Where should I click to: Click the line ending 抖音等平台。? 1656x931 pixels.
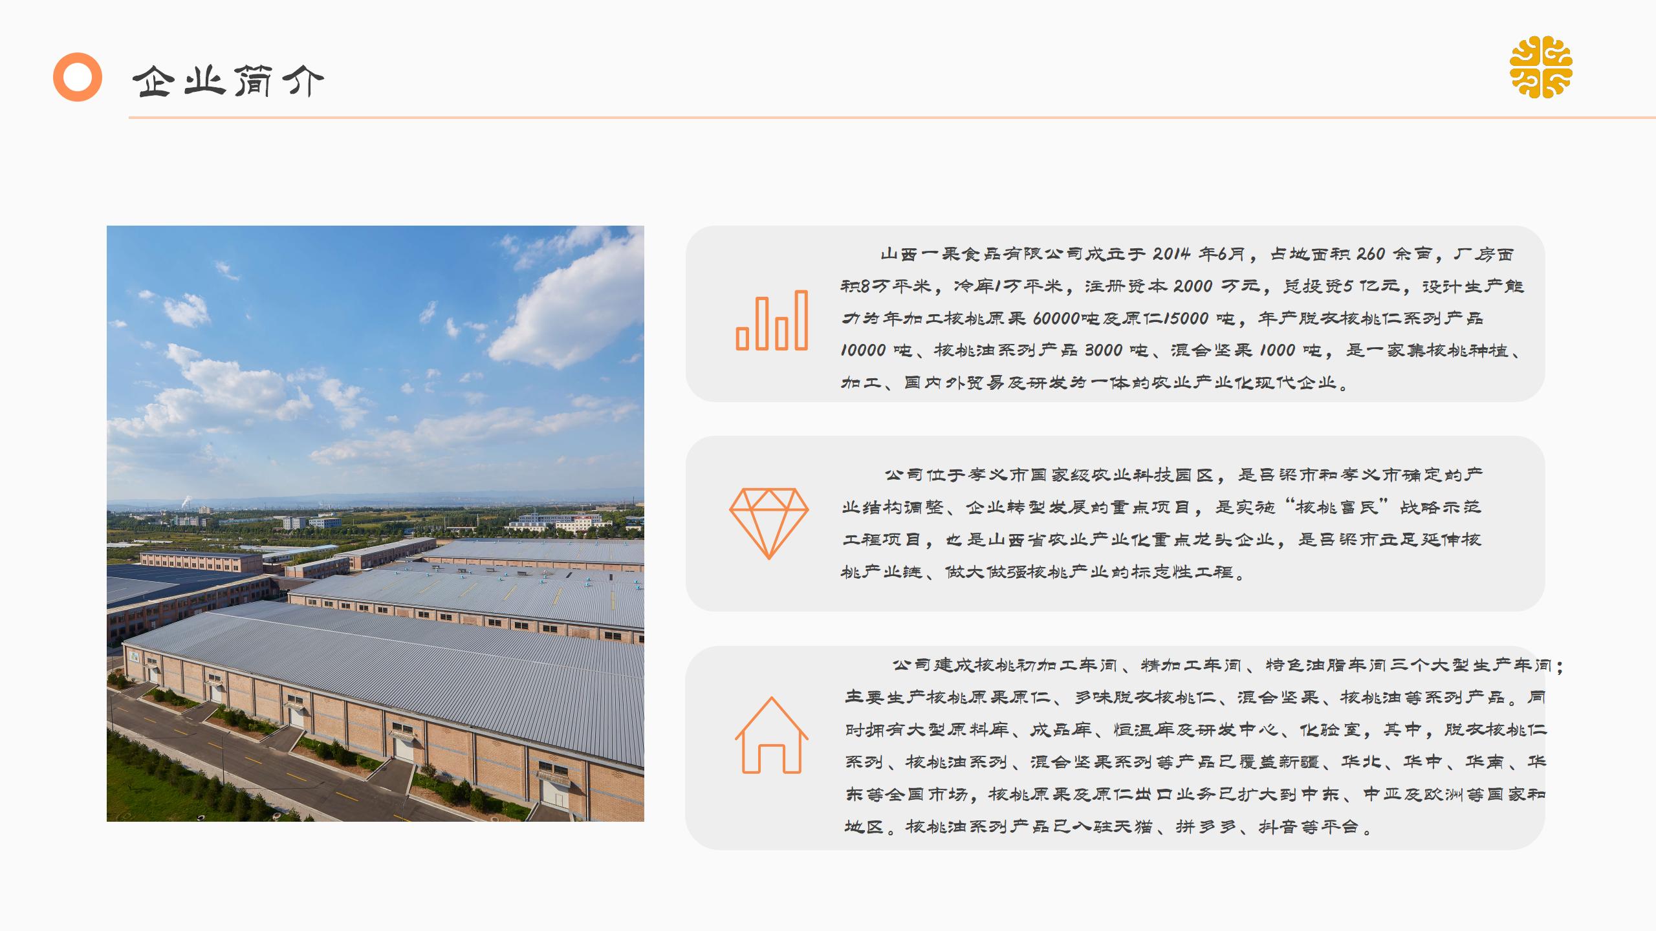pos(1109,826)
